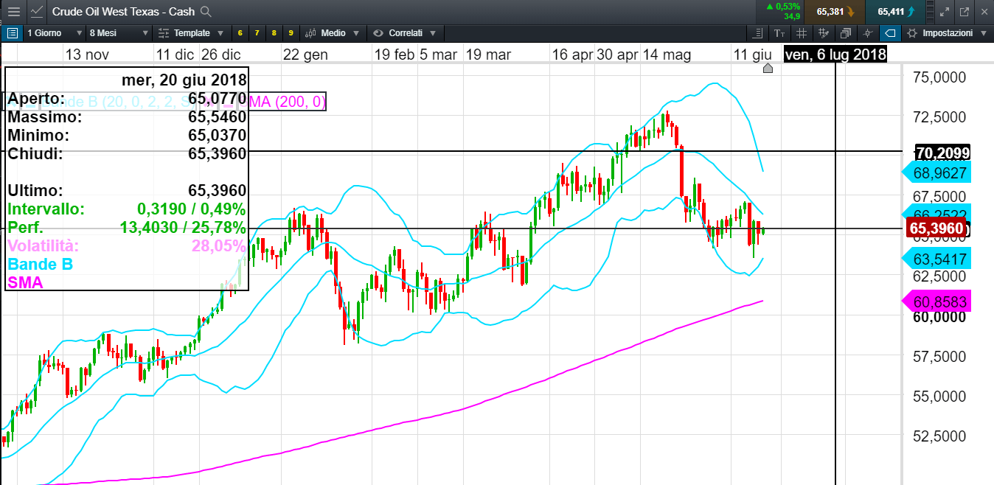Click the 65,3960 current price label
Viewport: 994px width, 485px height.
click(x=936, y=228)
